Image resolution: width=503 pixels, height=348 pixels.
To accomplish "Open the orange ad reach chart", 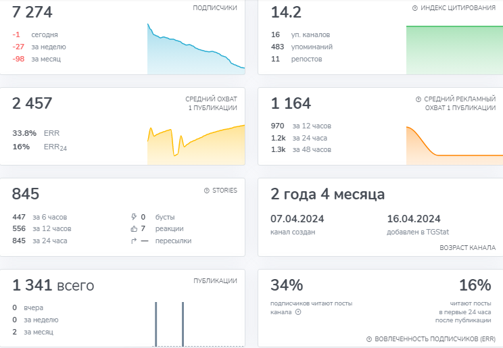I will [x=454, y=145].
